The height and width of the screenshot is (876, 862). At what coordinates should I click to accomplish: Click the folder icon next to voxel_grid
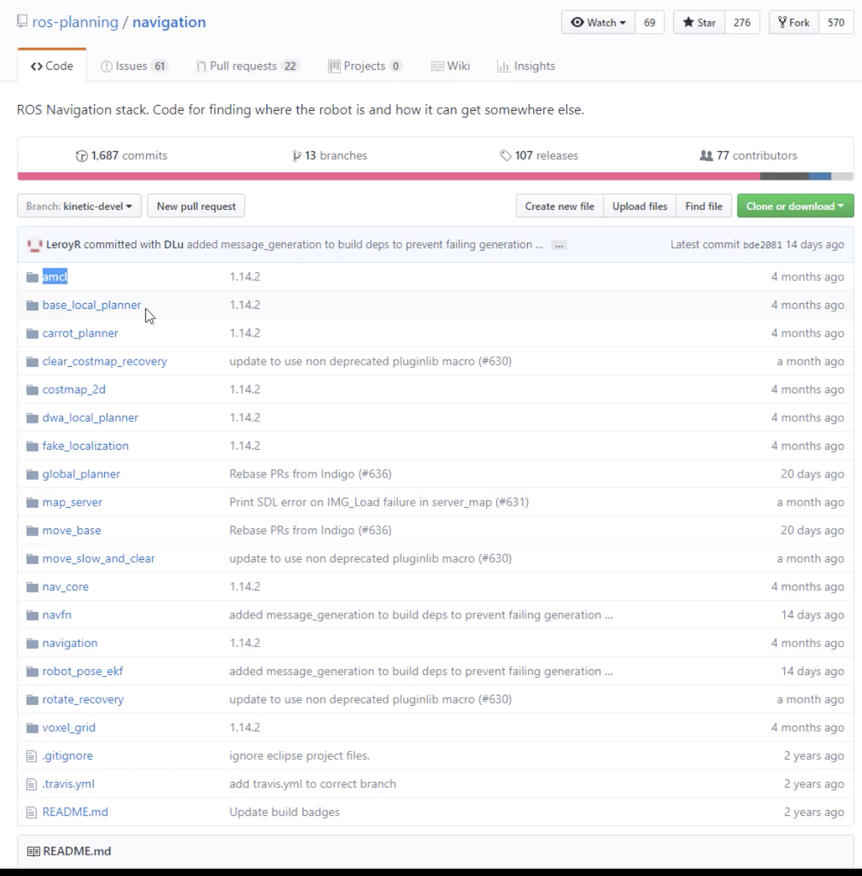click(32, 728)
